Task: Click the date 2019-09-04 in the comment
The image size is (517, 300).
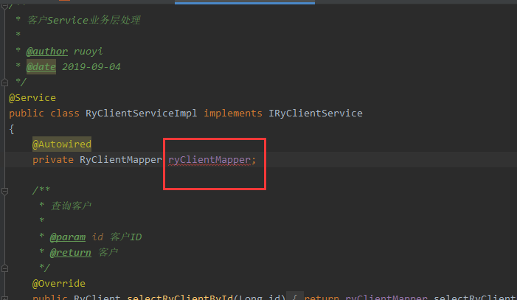Action: tap(91, 67)
